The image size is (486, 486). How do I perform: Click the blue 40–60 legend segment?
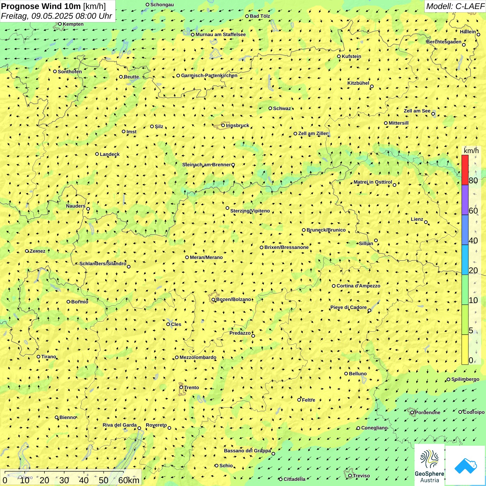pyautogui.click(x=465, y=230)
